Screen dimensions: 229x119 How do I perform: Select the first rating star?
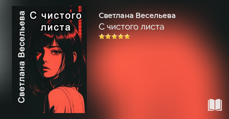pos(102,36)
